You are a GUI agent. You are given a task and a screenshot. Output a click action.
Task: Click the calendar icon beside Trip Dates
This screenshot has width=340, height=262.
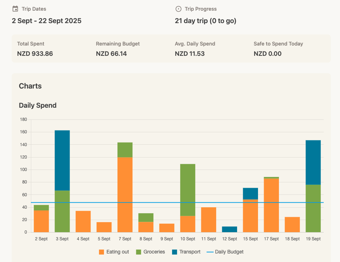click(15, 9)
